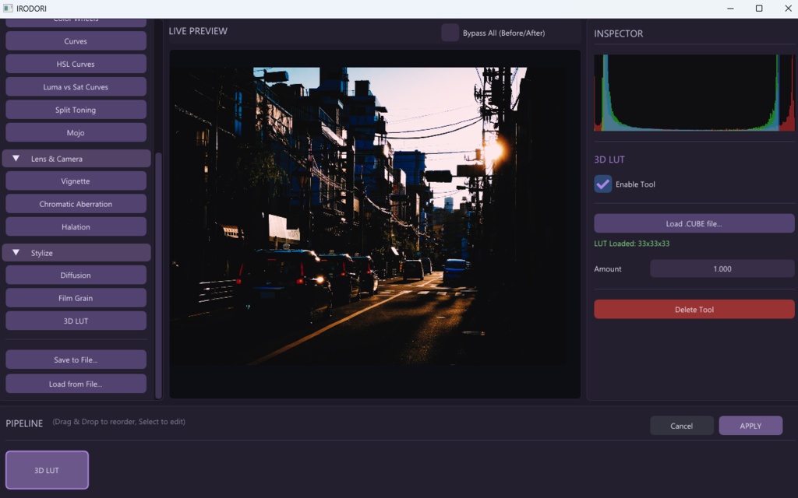Add the HSL Curves tool
Image resolution: width=798 pixels, height=498 pixels.
pyautogui.click(x=76, y=64)
